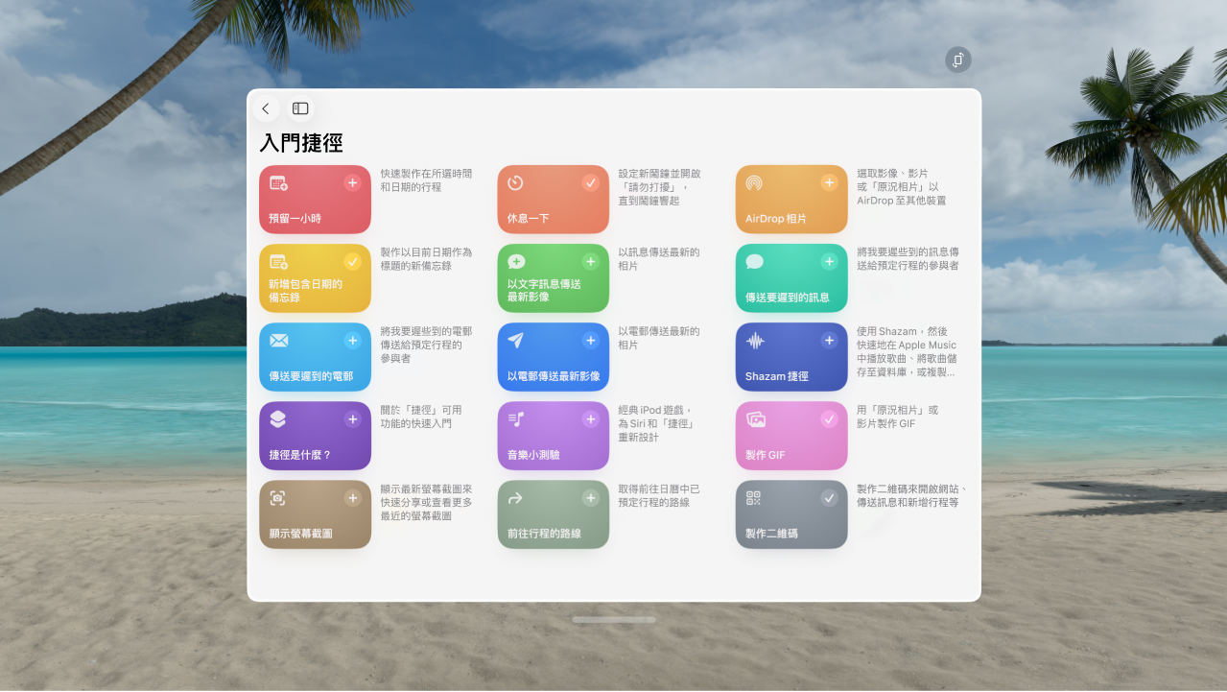Click the 顯示螢幕截圖 card label
The image size is (1227, 692).
click(300, 534)
